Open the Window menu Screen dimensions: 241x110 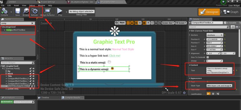(x=42, y=5)
